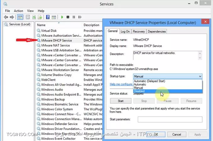This screenshot has height=141, width=213.
Task: Switch to the Log On tab
Action: tap(125, 32)
